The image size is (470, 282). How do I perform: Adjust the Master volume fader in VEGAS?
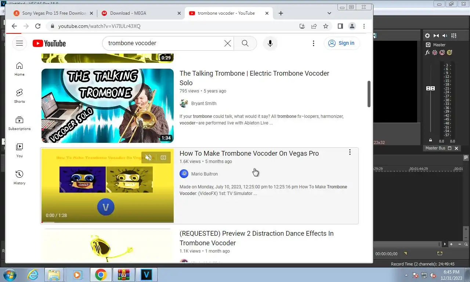click(x=430, y=88)
